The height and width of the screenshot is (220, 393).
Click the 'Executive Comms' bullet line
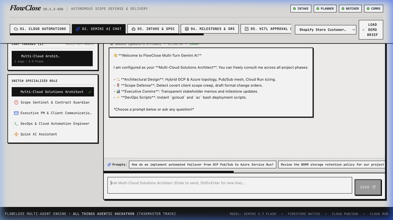click(x=186, y=91)
